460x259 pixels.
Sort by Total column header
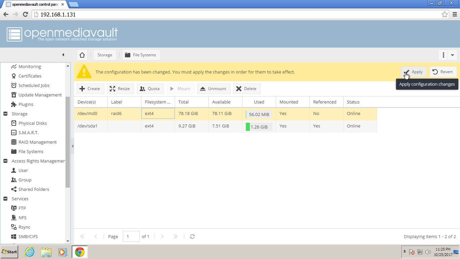[x=192, y=102]
